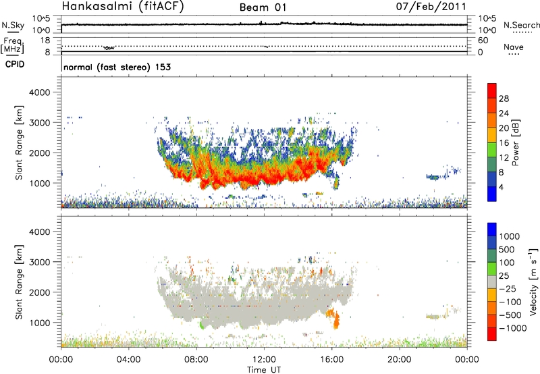Click the '4' tick on power colorbar
The image size is (540, 374).
502,187
